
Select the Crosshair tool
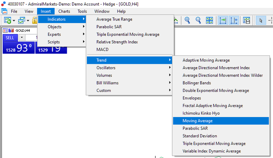click(270, 21)
